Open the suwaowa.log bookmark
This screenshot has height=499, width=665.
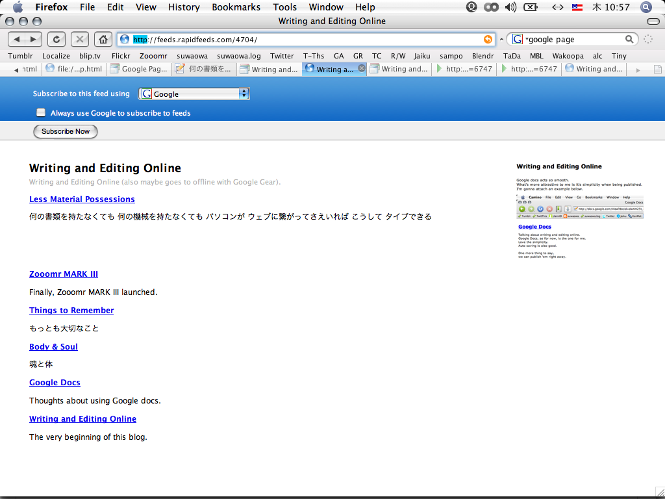239,56
